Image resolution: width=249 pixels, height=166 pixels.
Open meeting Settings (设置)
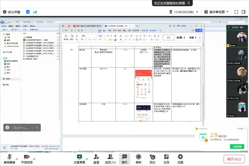click(x=180, y=159)
